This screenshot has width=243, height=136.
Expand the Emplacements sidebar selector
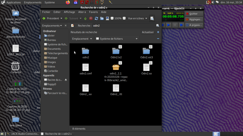(x=52, y=26)
